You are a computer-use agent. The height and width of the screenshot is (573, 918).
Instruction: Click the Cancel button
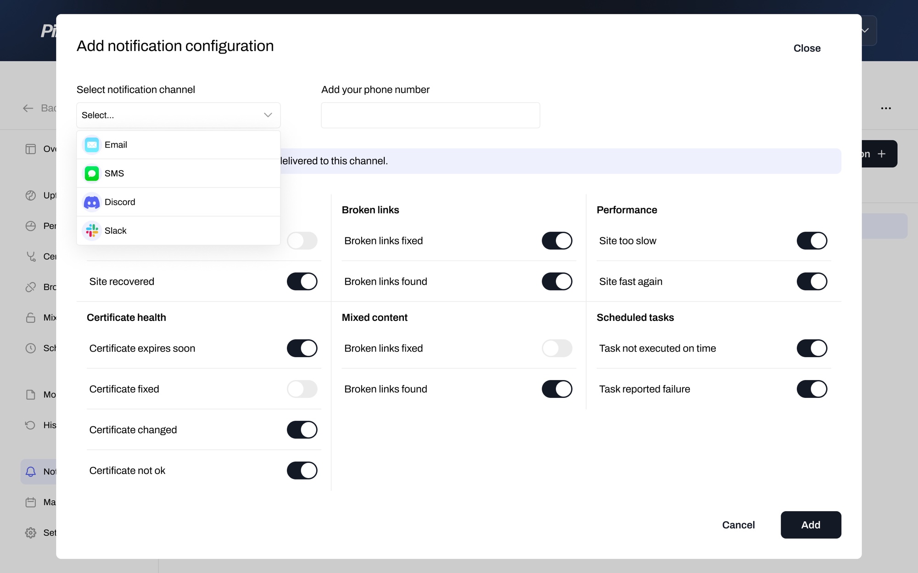[x=738, y=525]
